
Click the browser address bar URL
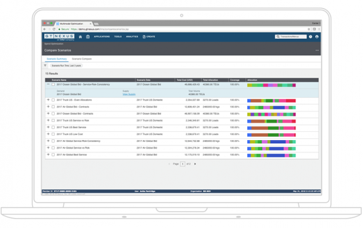[100, 29]
